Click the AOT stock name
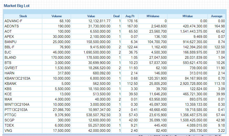The width and height of the screenshot is (229, 136). click(x=8, y=31)
